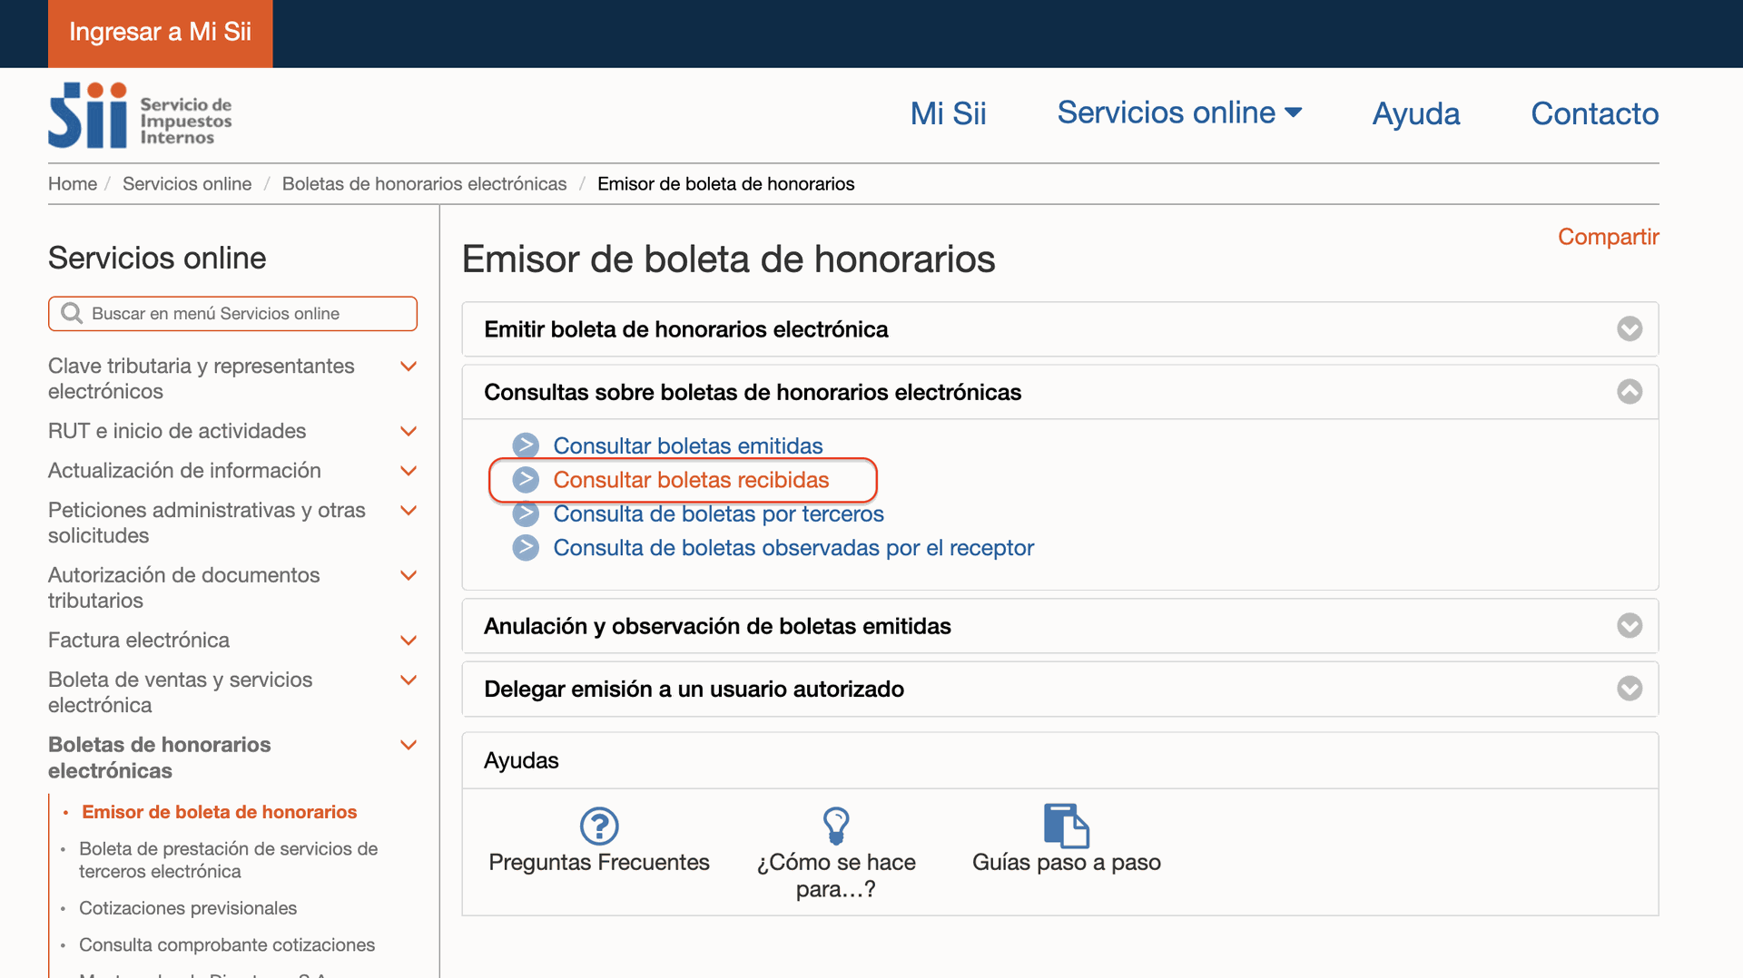Click arrow icon beside Consulta de boletas por terceros
Viewport: 1743px width, 978px height.
[x=526, y=513]
